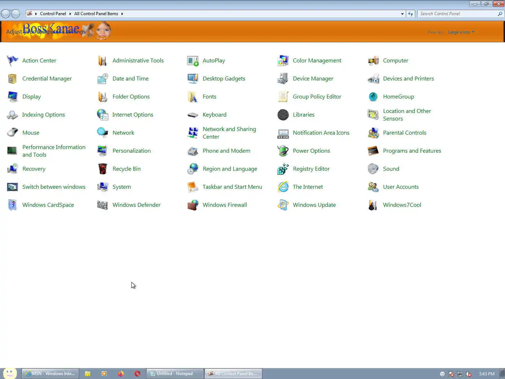Click the muted volume tray icon

pyautogui.click(x=469, y=374)
